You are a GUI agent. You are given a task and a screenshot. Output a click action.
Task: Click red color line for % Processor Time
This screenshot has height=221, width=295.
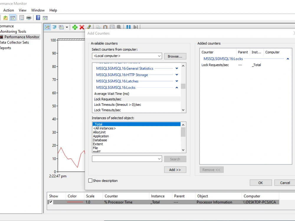tap(75, 202)
